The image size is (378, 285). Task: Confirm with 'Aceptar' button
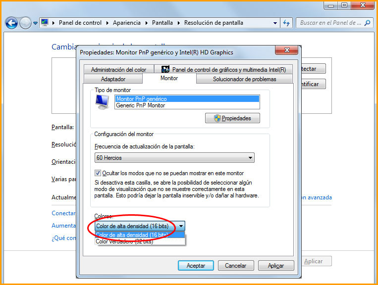pos(196,266)
